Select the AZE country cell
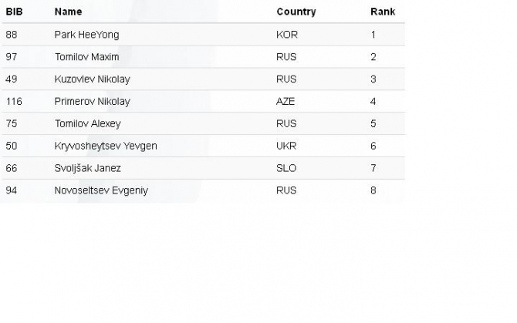The image size is (517, 323). (x=286, y=102)
